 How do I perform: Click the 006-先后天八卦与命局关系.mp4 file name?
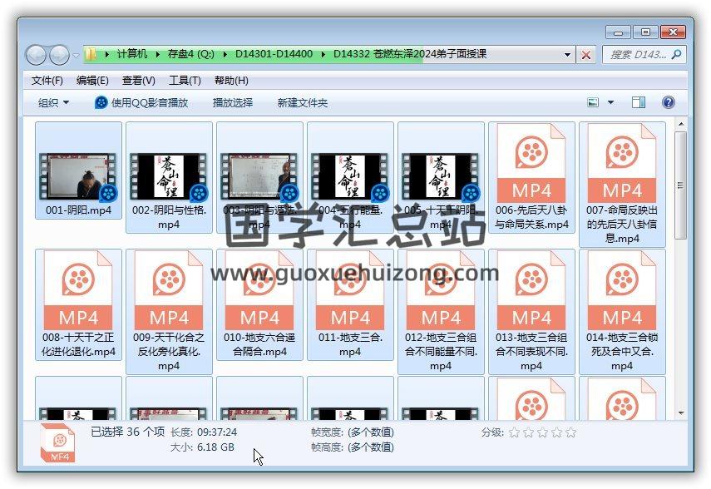coord(531,217)
